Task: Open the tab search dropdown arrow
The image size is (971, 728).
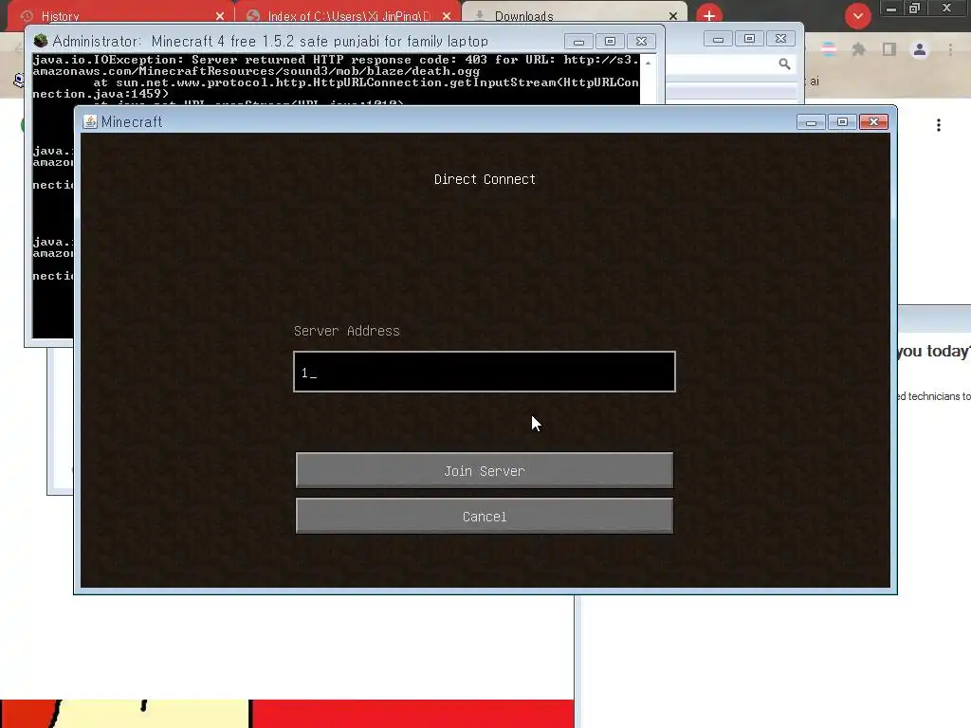Action: tap(857, 16)
